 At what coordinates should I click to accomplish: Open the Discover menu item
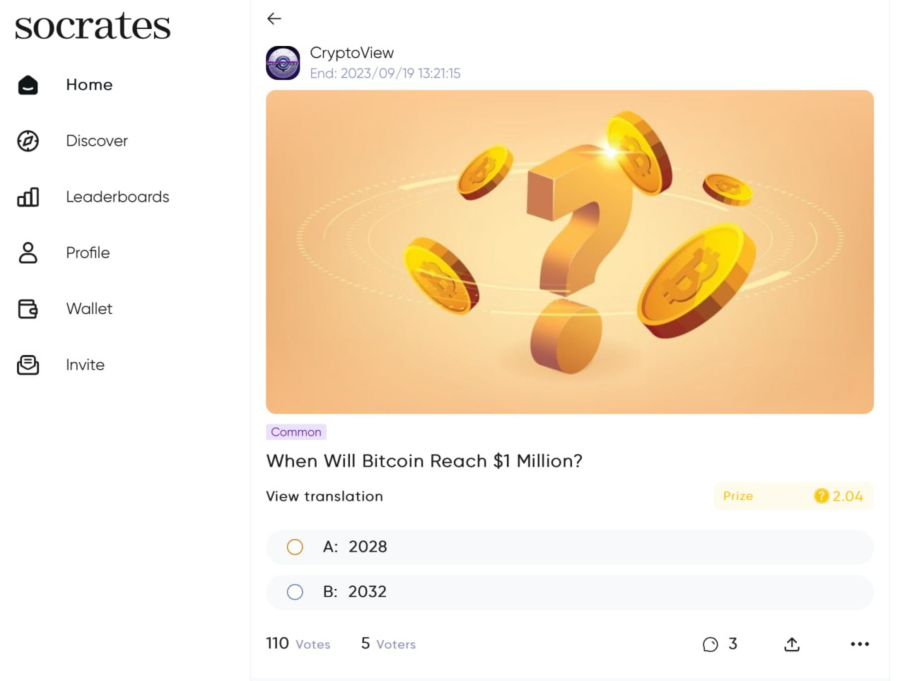[97, 141]
